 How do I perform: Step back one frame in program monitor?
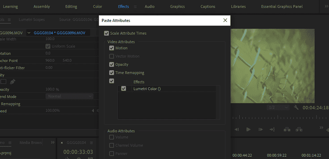tap(237, 130)
